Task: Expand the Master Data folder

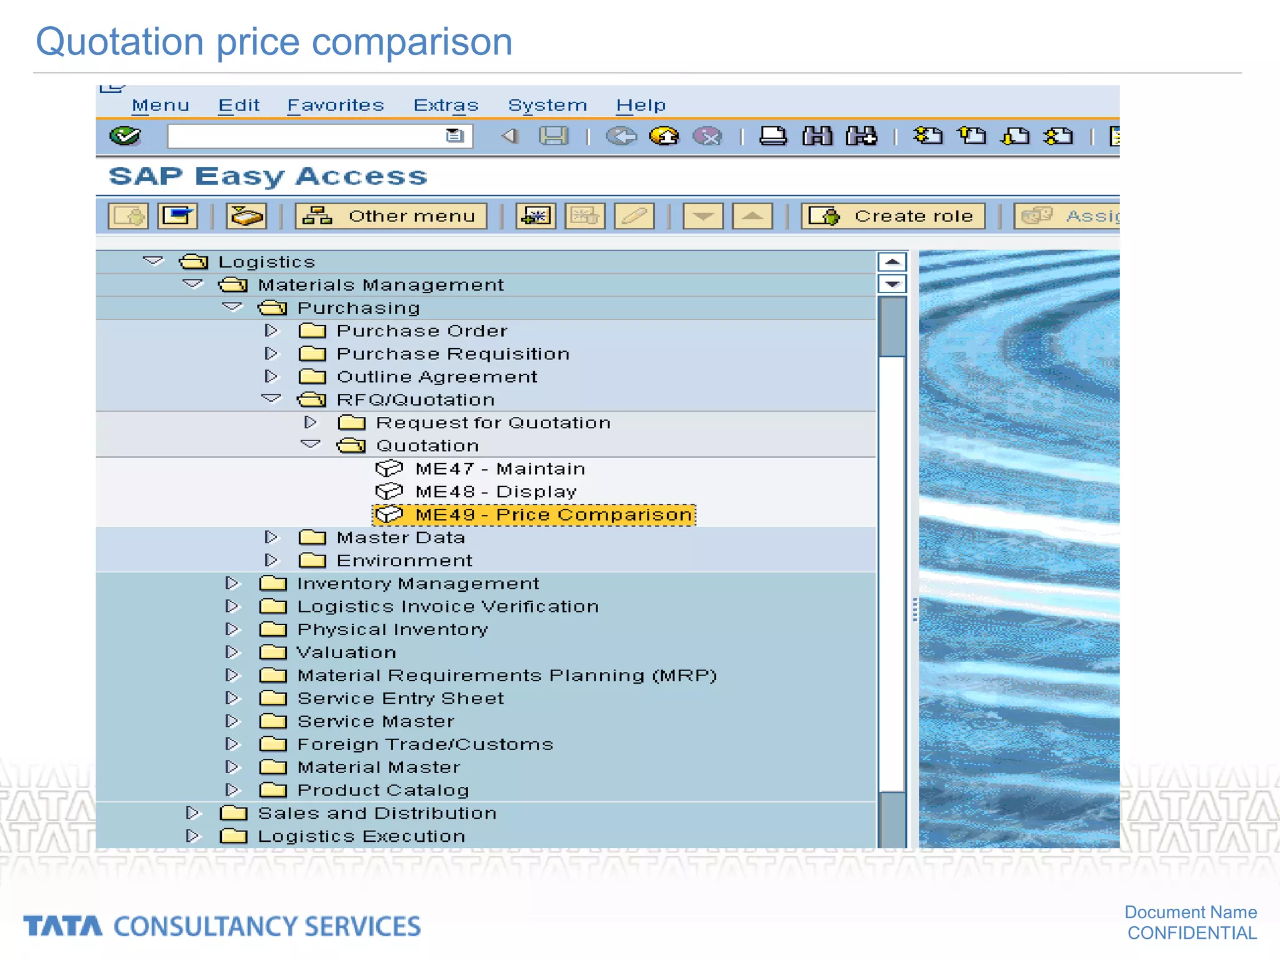Action: tap(271, 537)
